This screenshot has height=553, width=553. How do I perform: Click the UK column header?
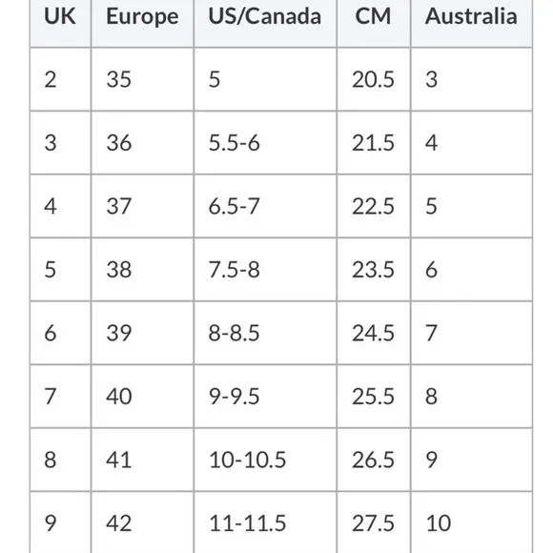tap(60, 23)
